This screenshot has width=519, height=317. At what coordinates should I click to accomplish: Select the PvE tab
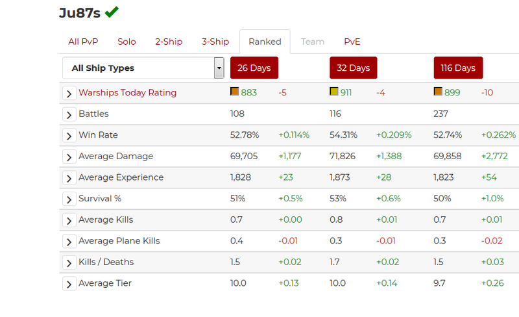[352, 42]
